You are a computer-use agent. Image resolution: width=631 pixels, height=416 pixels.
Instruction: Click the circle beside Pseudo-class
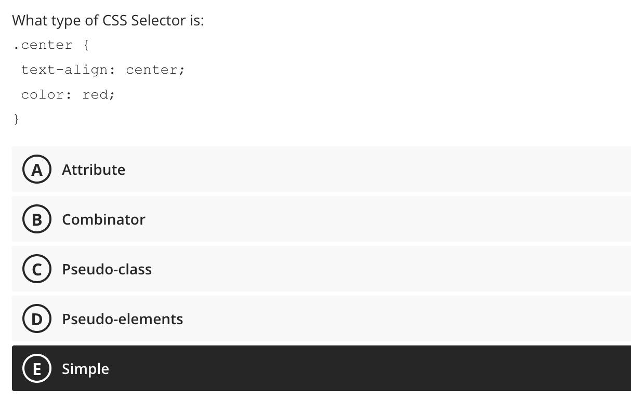coord(36,269)
